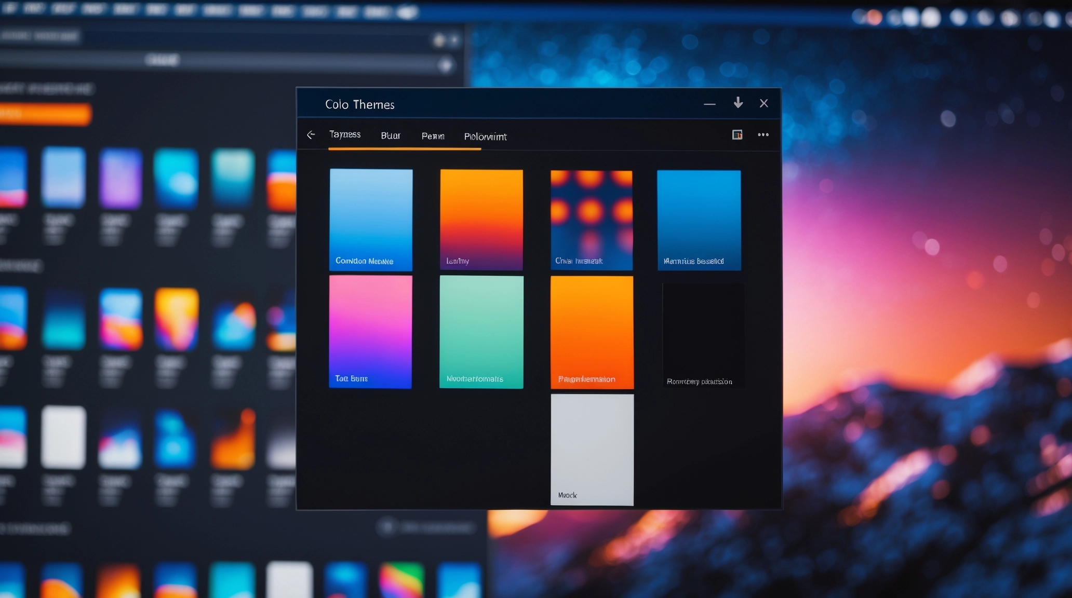This screenshot has height=598, width=1072.
Task: Open the three-dots more options menu
Action: pos(763,135)
